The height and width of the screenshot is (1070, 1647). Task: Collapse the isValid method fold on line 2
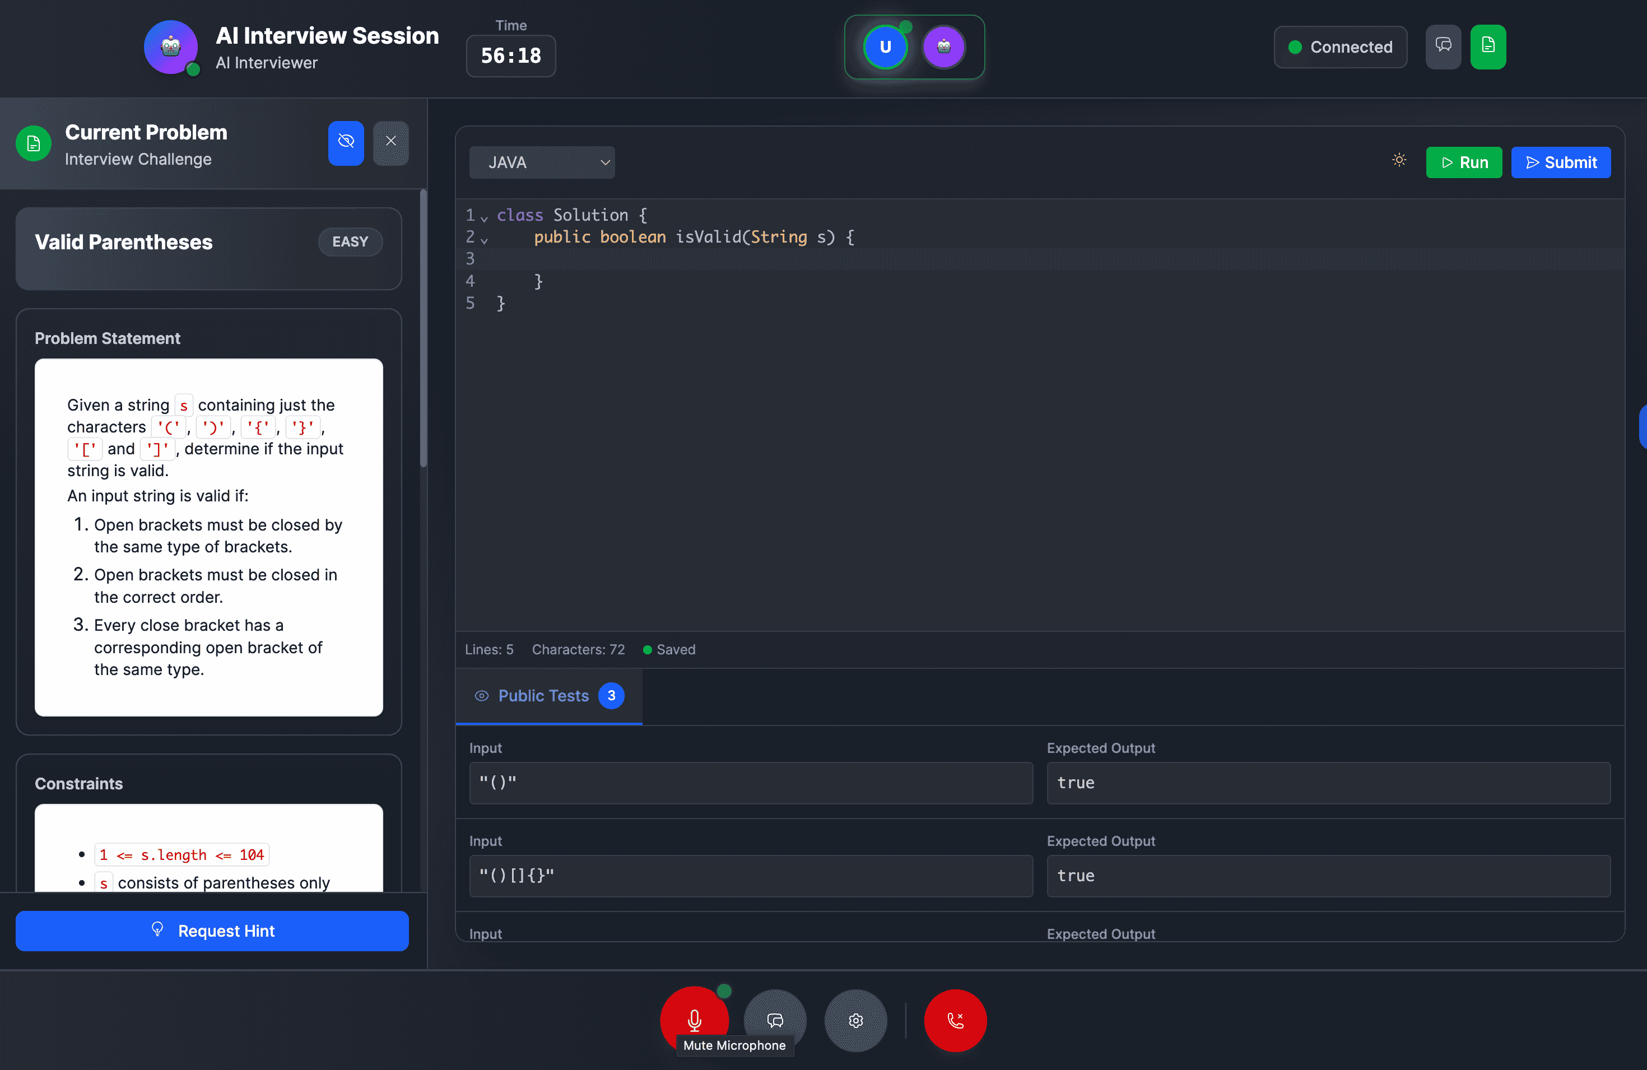(485, 240)
